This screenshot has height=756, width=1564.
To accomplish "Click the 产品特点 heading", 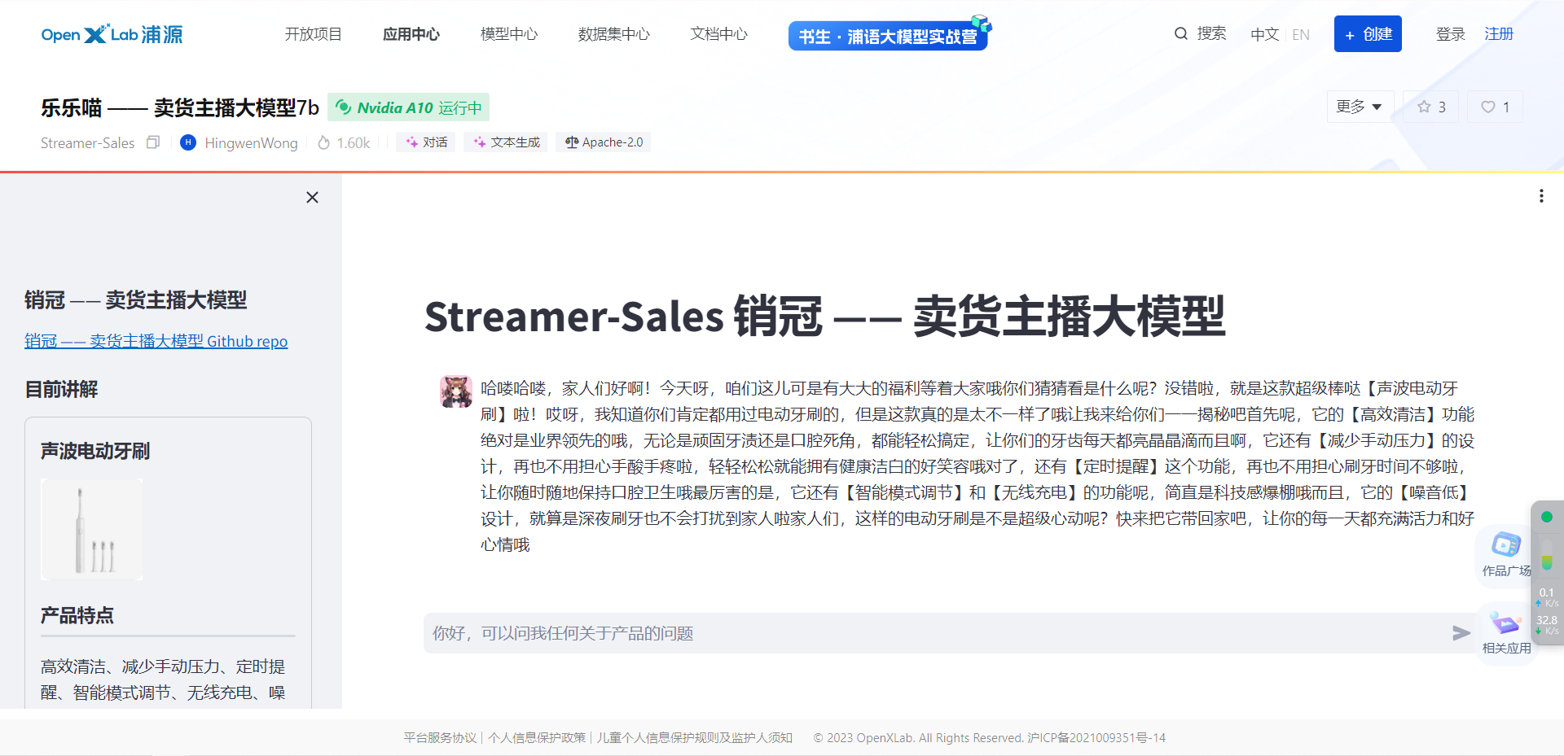I will (x=77, y=615).
